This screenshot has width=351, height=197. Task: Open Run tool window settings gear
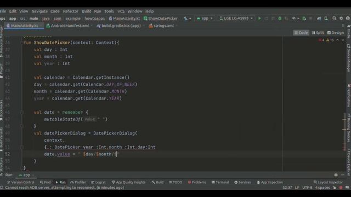pyautogui.click(x=336, y=175)
